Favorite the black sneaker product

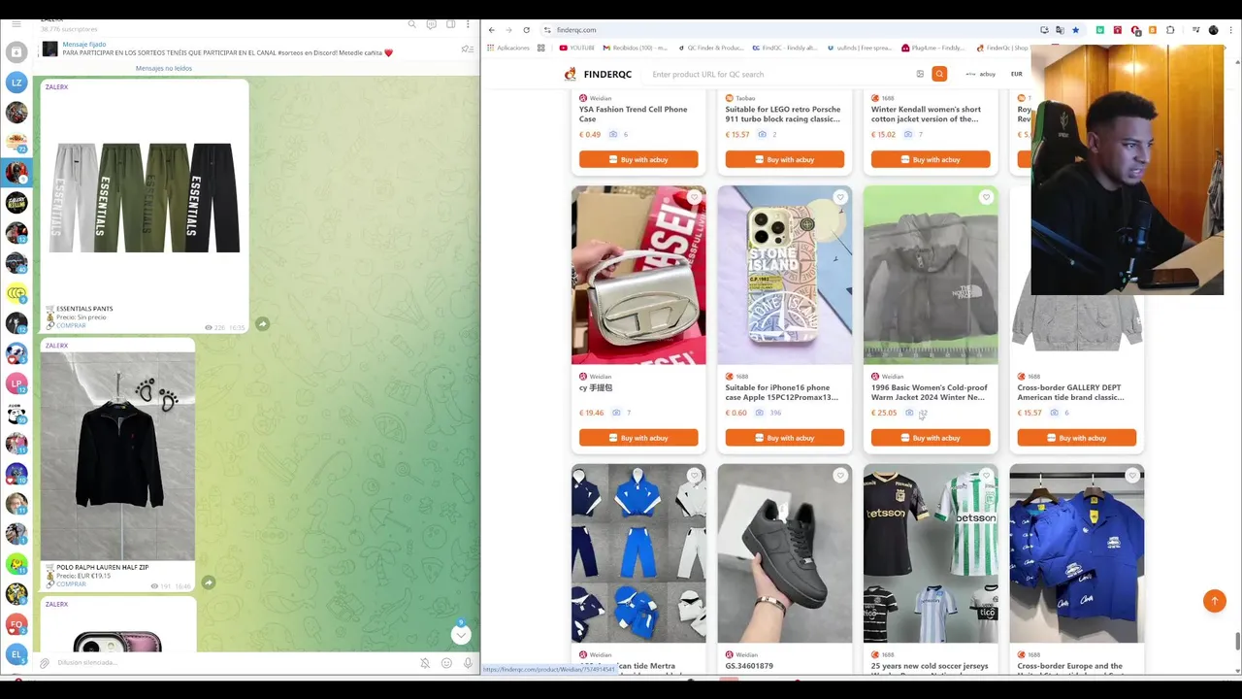tap(840, 476)
